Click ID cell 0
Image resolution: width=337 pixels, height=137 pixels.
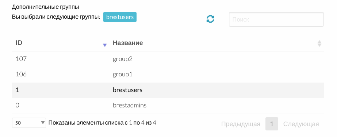point(18,105)
